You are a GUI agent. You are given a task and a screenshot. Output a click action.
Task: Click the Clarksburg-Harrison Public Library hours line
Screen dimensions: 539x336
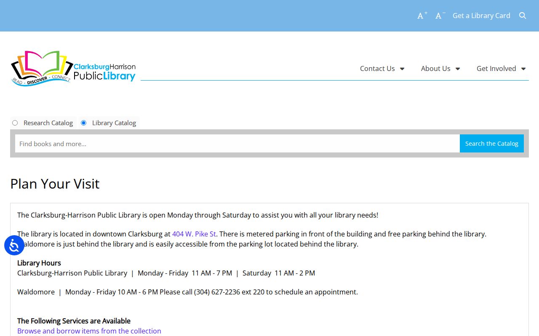166,273
